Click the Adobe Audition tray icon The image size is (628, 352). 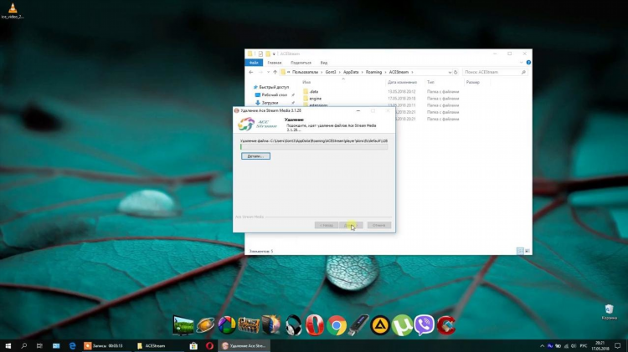pos(550,346)
